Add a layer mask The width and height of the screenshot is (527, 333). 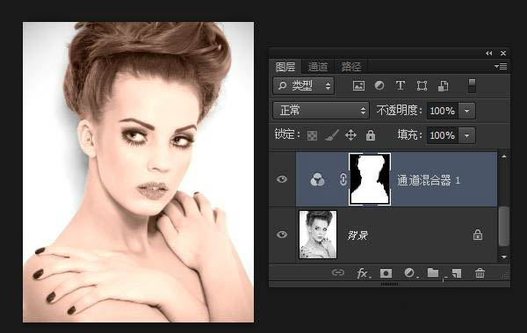pos(386,273)
